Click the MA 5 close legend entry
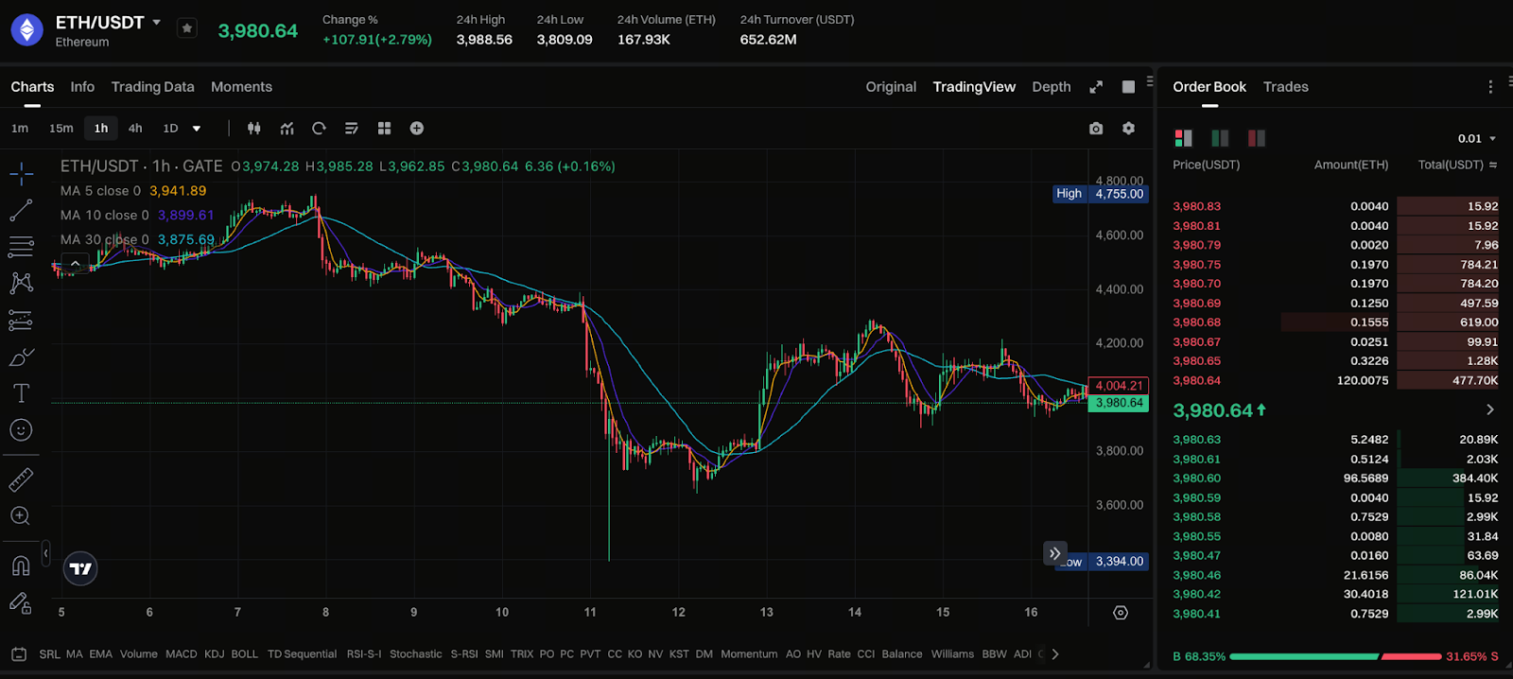 click(133, 191)
